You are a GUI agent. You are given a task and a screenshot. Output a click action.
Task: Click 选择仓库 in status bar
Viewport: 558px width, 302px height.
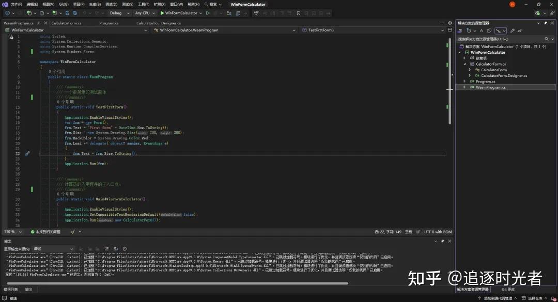535,298
